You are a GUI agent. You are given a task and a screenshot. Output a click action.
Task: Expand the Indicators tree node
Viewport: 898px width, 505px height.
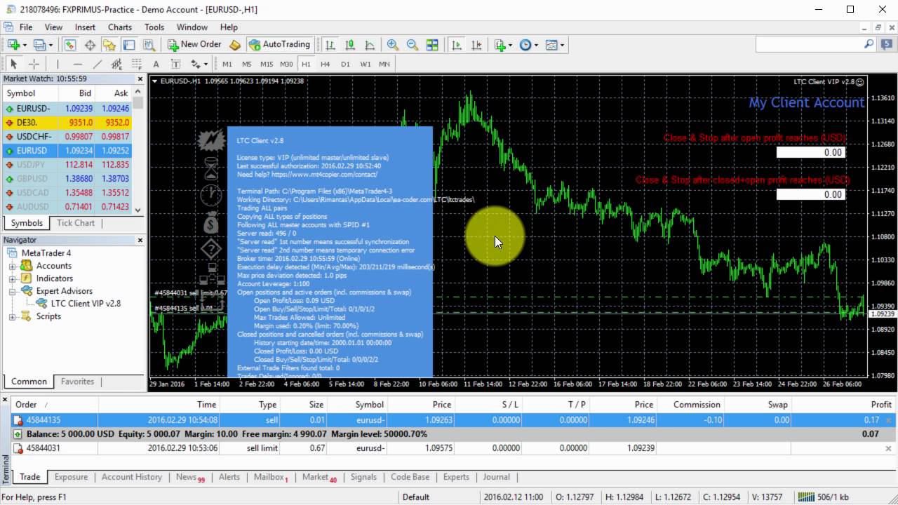12,278
